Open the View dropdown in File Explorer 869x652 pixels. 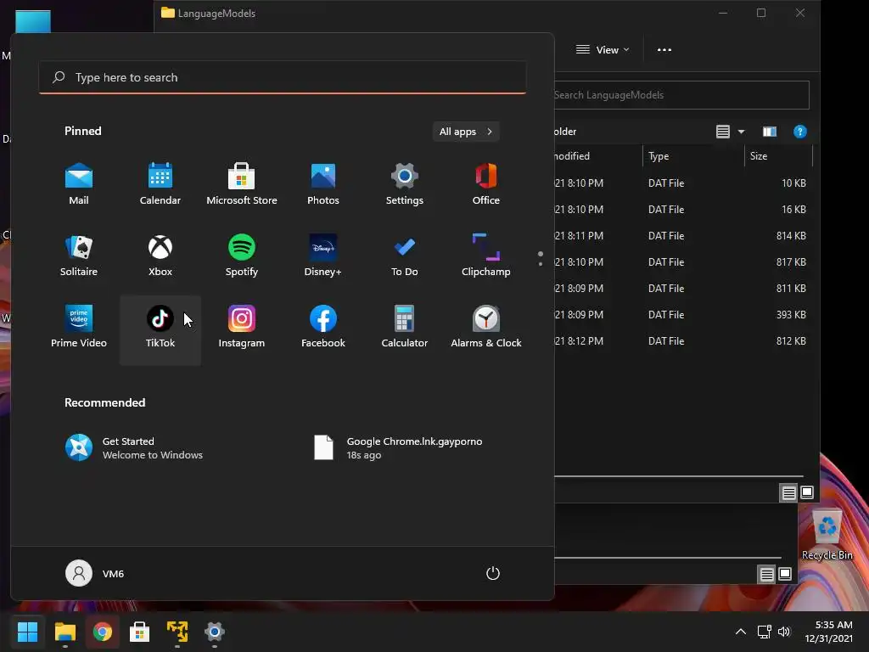point(603,50)
